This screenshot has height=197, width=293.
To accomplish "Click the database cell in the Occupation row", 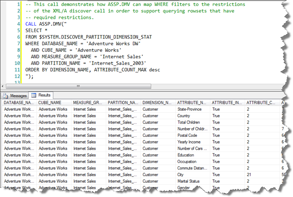I will point(19,162).
